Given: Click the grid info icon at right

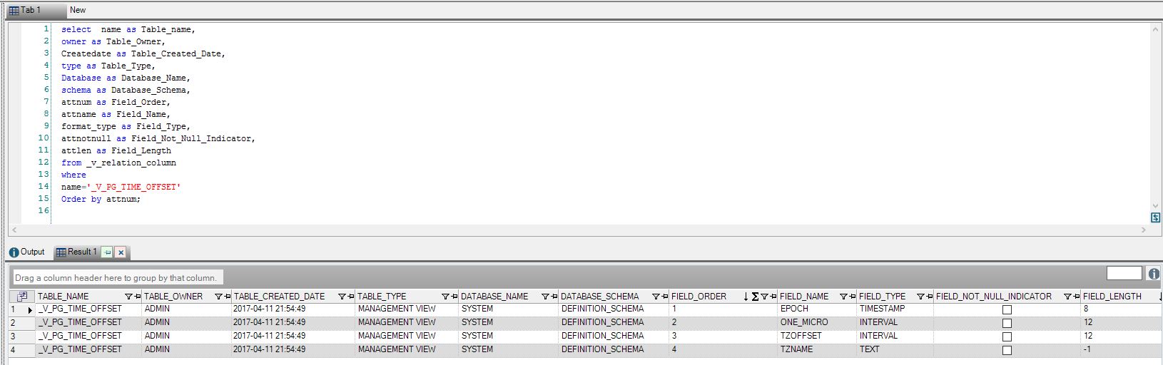Looking at the screenshot, I should [1154, 274].
